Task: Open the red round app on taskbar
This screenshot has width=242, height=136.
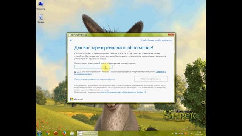Action: pyautogui.click(x=56, y=133)
